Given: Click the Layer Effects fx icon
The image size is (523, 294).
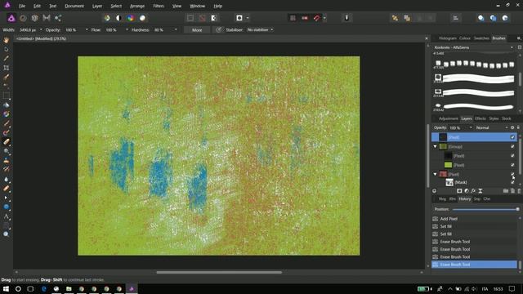Looking at the screenshot, I should coord(473,191).
